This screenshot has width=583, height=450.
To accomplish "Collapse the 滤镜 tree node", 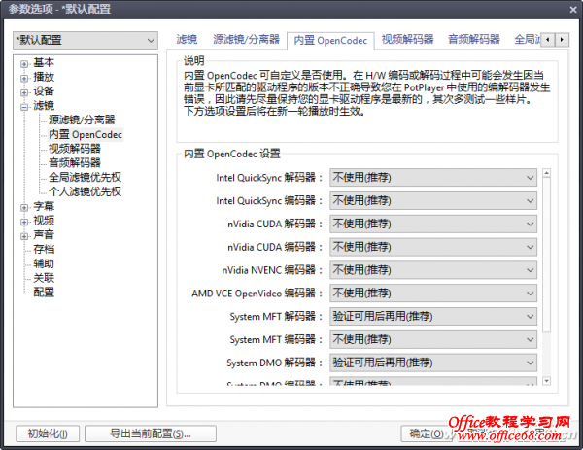I will tap(23, 106).
